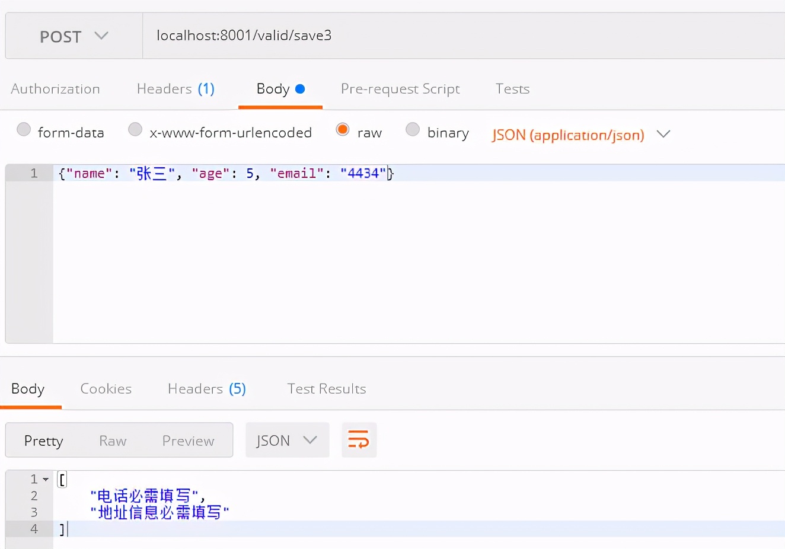Switch to Raw response view
The width and height of the screenshot is (785, 549).
click(113, 441)
